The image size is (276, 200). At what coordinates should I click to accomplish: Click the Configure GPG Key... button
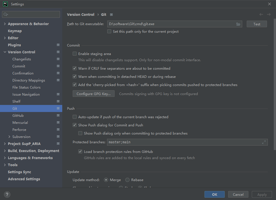pyautogui.click(x=94, y=94)
